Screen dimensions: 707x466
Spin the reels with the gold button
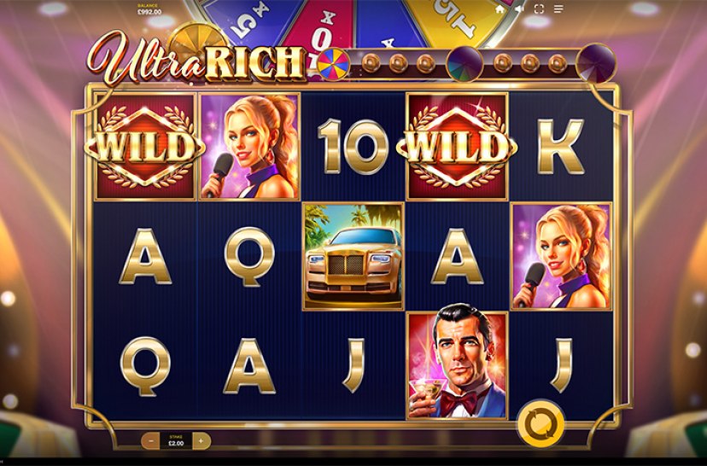(540, 423)
